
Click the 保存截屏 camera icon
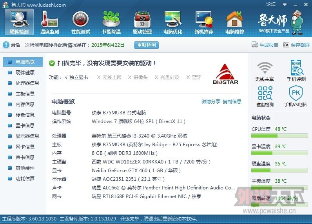tap(286, 45)
